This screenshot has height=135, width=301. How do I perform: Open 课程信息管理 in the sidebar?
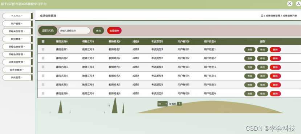(x=17, y=47)
